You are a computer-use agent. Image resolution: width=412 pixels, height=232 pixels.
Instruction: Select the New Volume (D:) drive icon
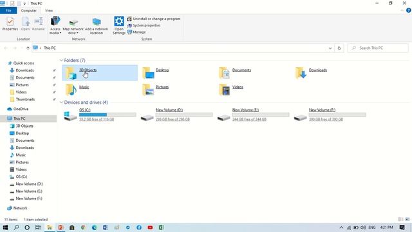(147, 117)
